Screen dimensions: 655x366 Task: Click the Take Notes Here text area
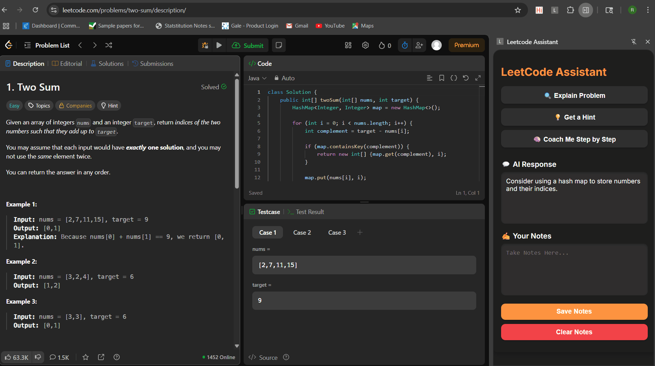coord(574,269)
